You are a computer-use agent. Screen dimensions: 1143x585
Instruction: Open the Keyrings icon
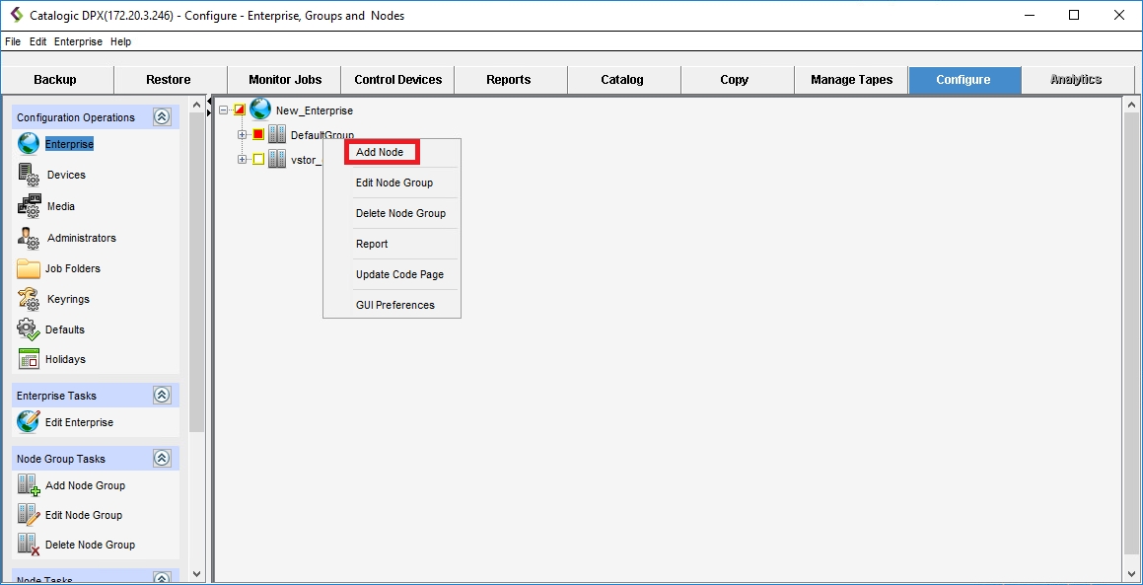[x=29, y=299]
